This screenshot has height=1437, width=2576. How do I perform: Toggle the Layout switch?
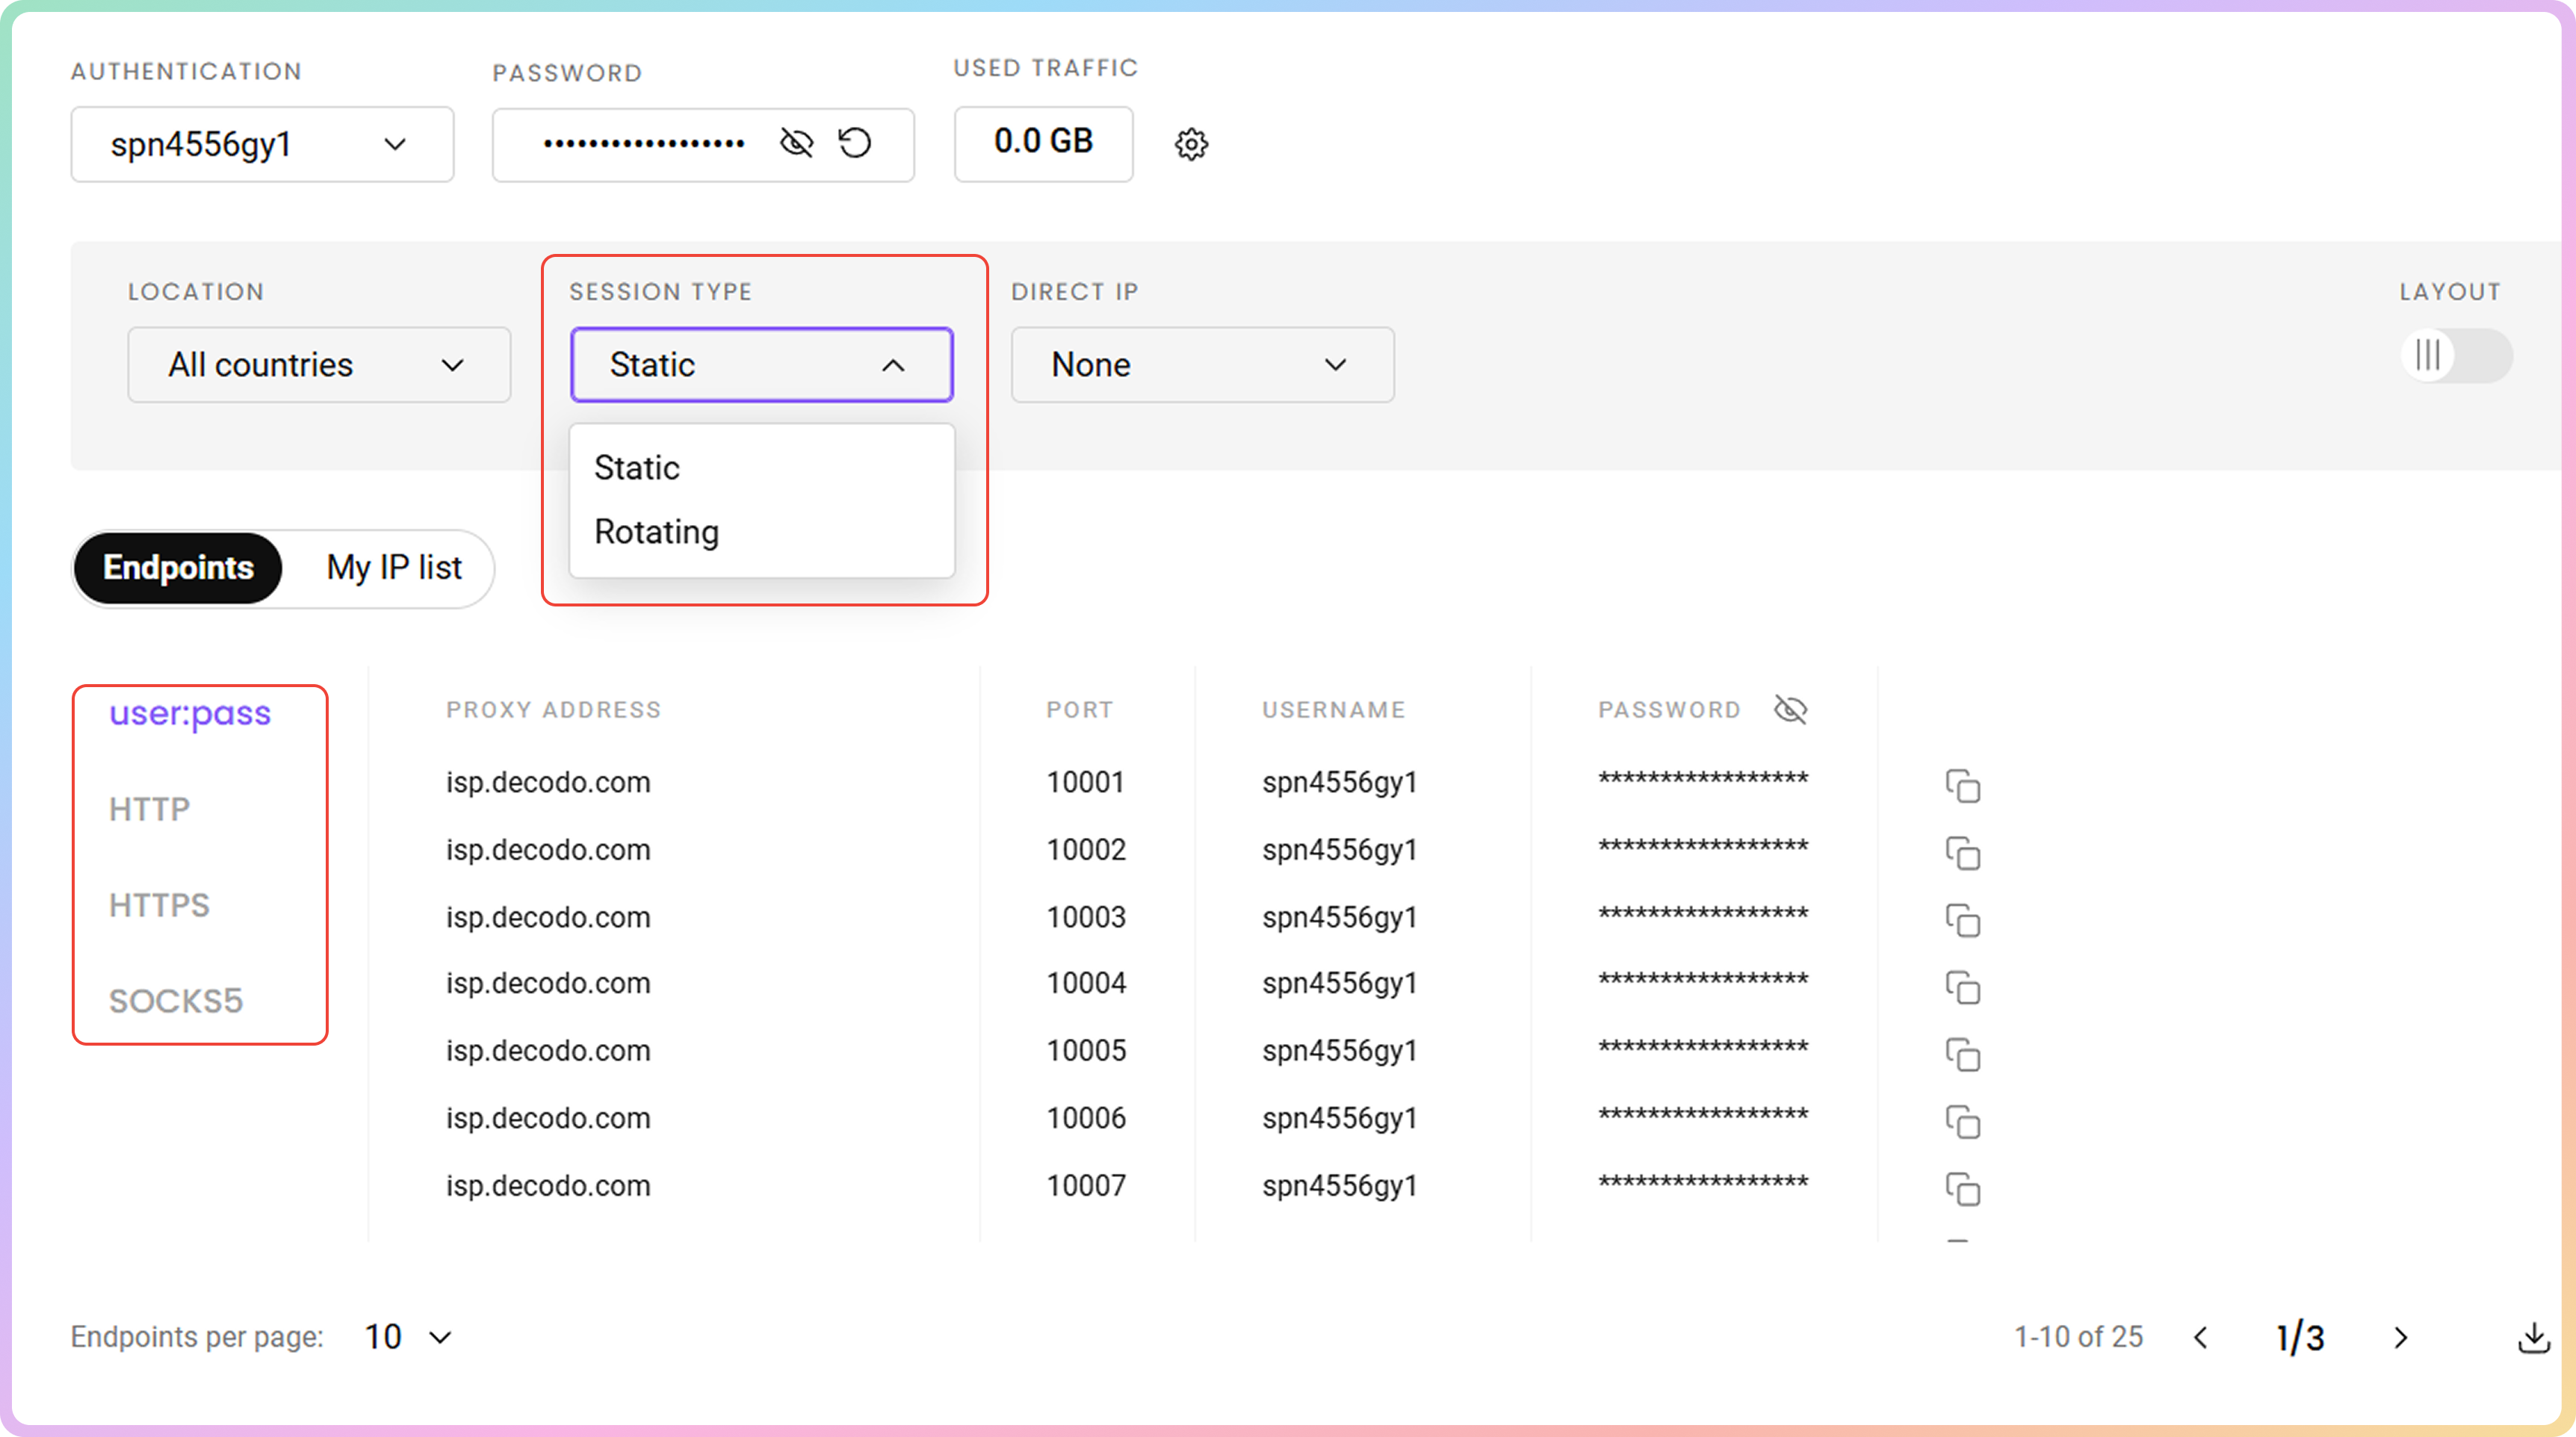(2455, 355)
